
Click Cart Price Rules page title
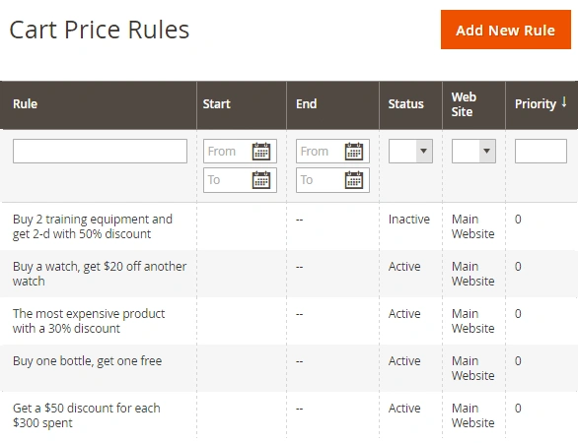click(100, 30)
